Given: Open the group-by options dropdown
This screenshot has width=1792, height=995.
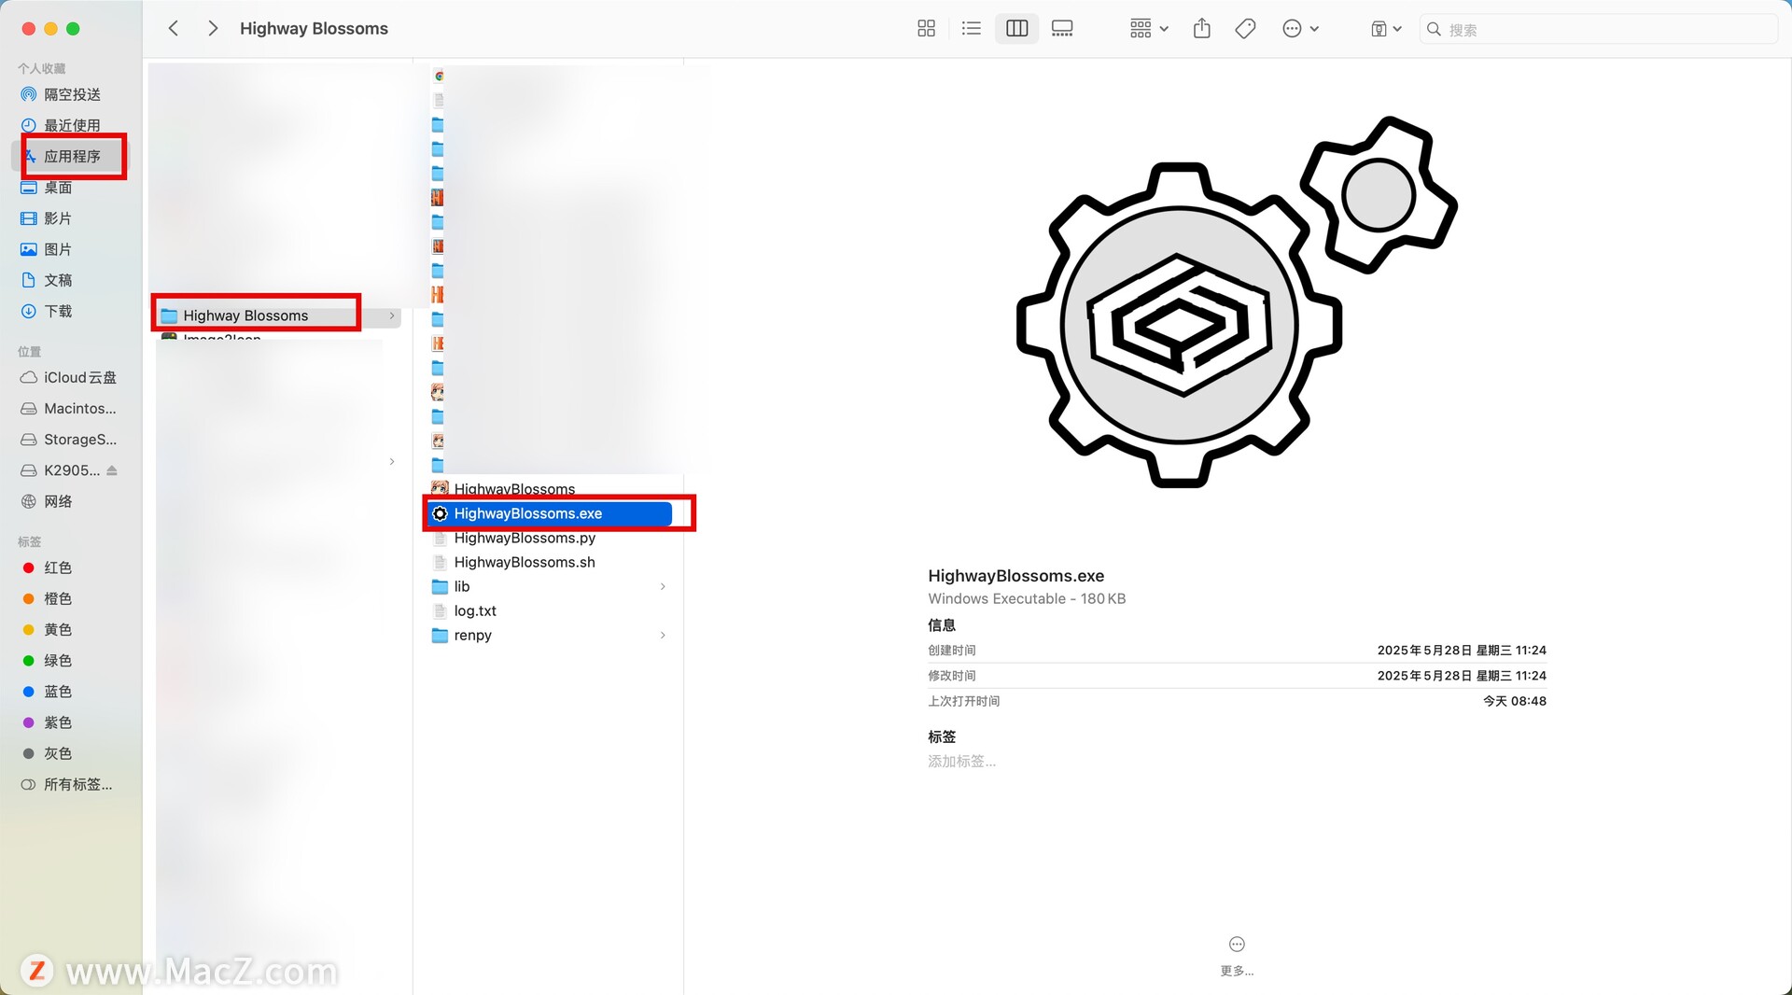Looking at the screenshot, I should [1148, 29].
